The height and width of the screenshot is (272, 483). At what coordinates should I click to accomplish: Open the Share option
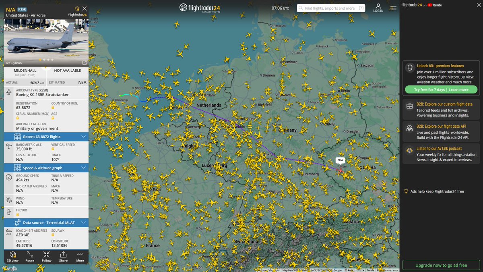coord(63,257)
